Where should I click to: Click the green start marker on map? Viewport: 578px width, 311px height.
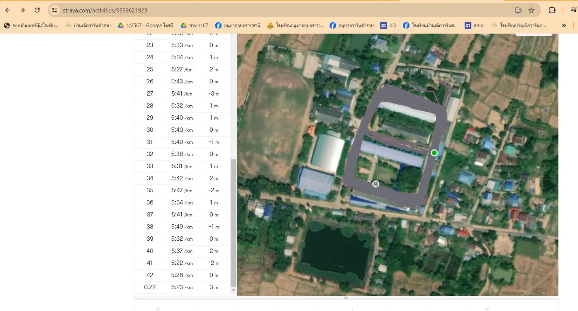pos(434,153)
